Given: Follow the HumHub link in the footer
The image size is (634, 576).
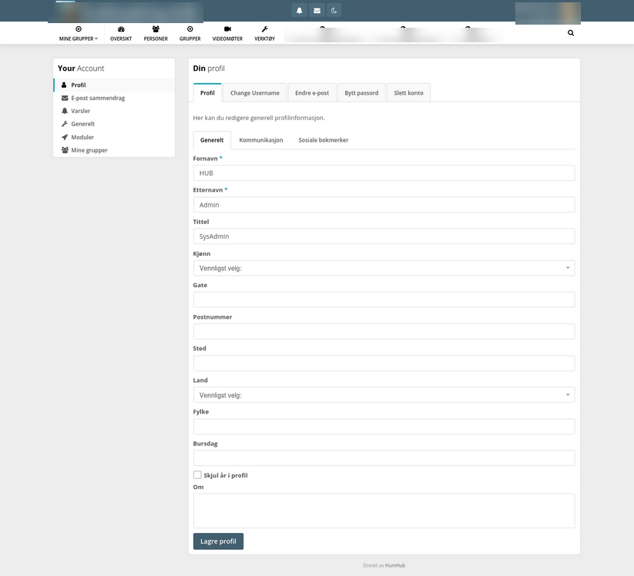Looking at the screenshot, I should pyautogui.click(x=395, y=564).
